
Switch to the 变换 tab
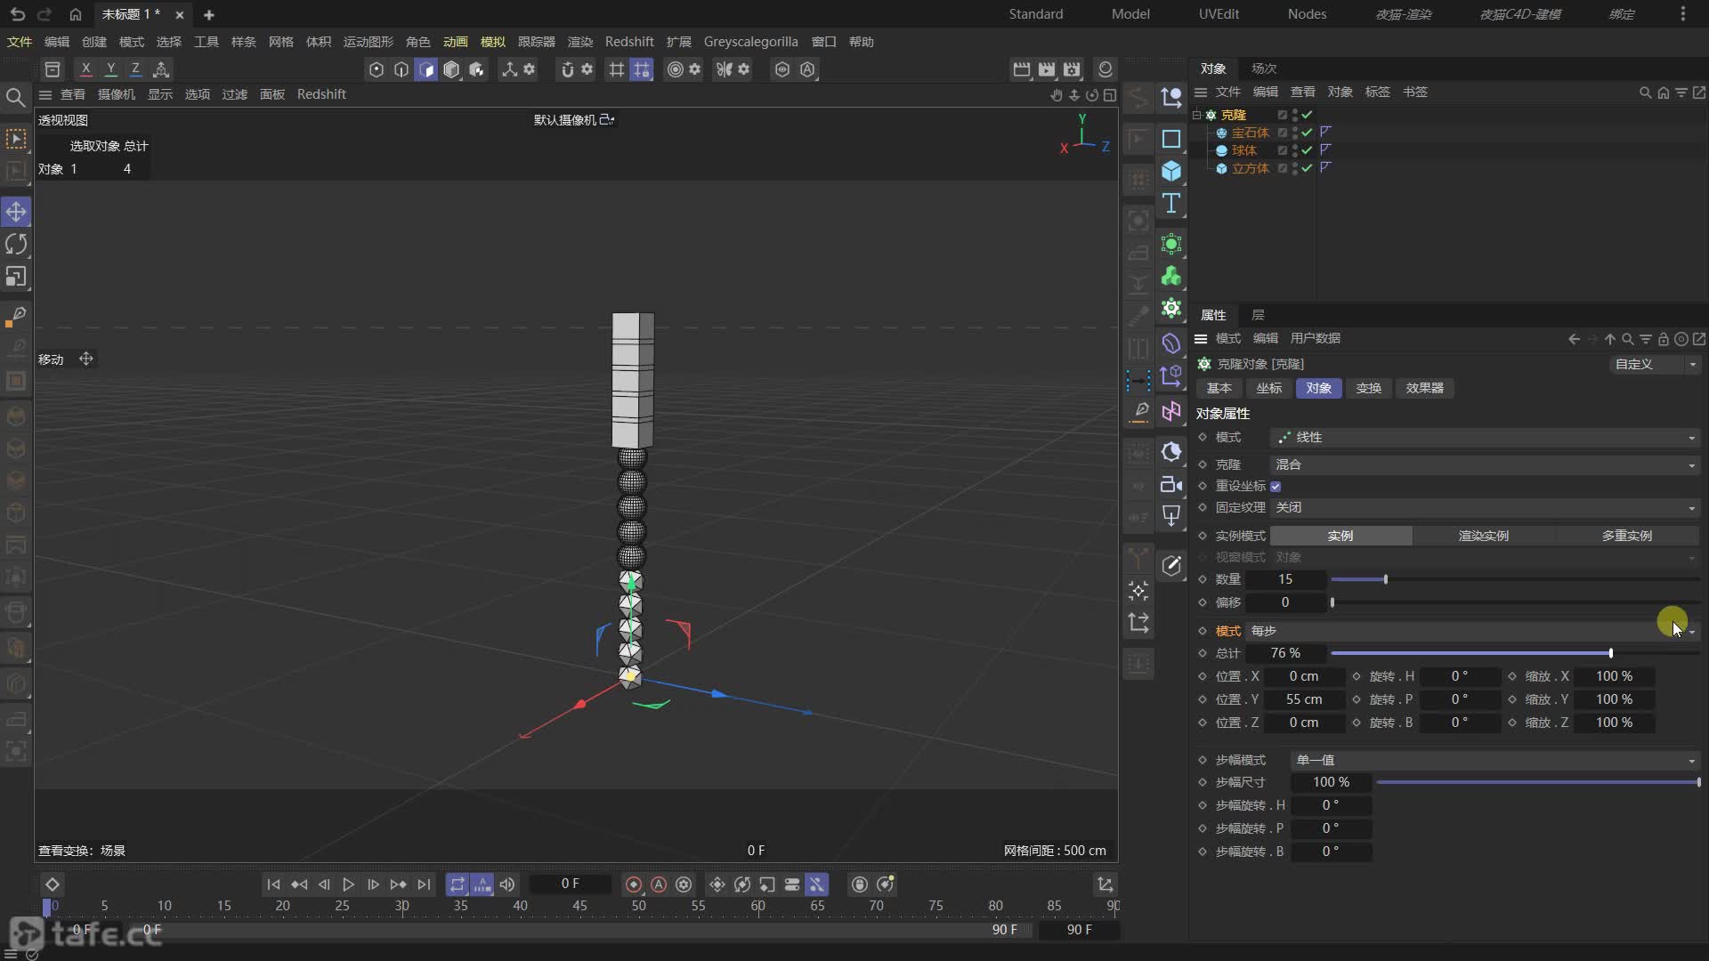(1368, 388)
